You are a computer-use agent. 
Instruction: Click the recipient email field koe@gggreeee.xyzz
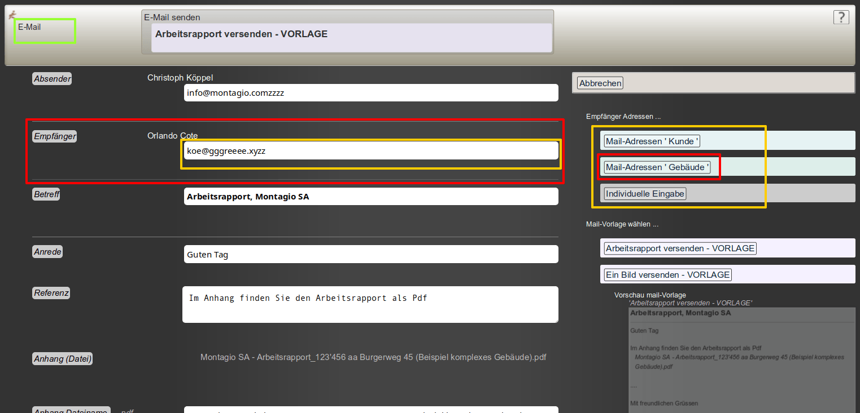pos(370,150)
